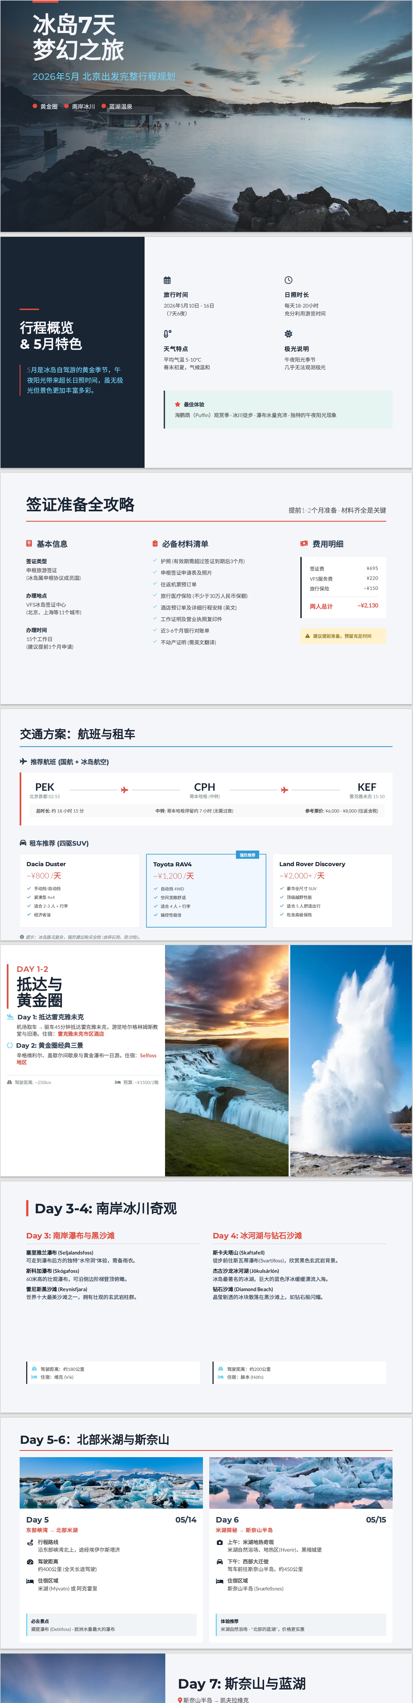Screen dimensions: 413x1703
Task: Click the document icon beside 基本信息
Action: pos(29,544)
